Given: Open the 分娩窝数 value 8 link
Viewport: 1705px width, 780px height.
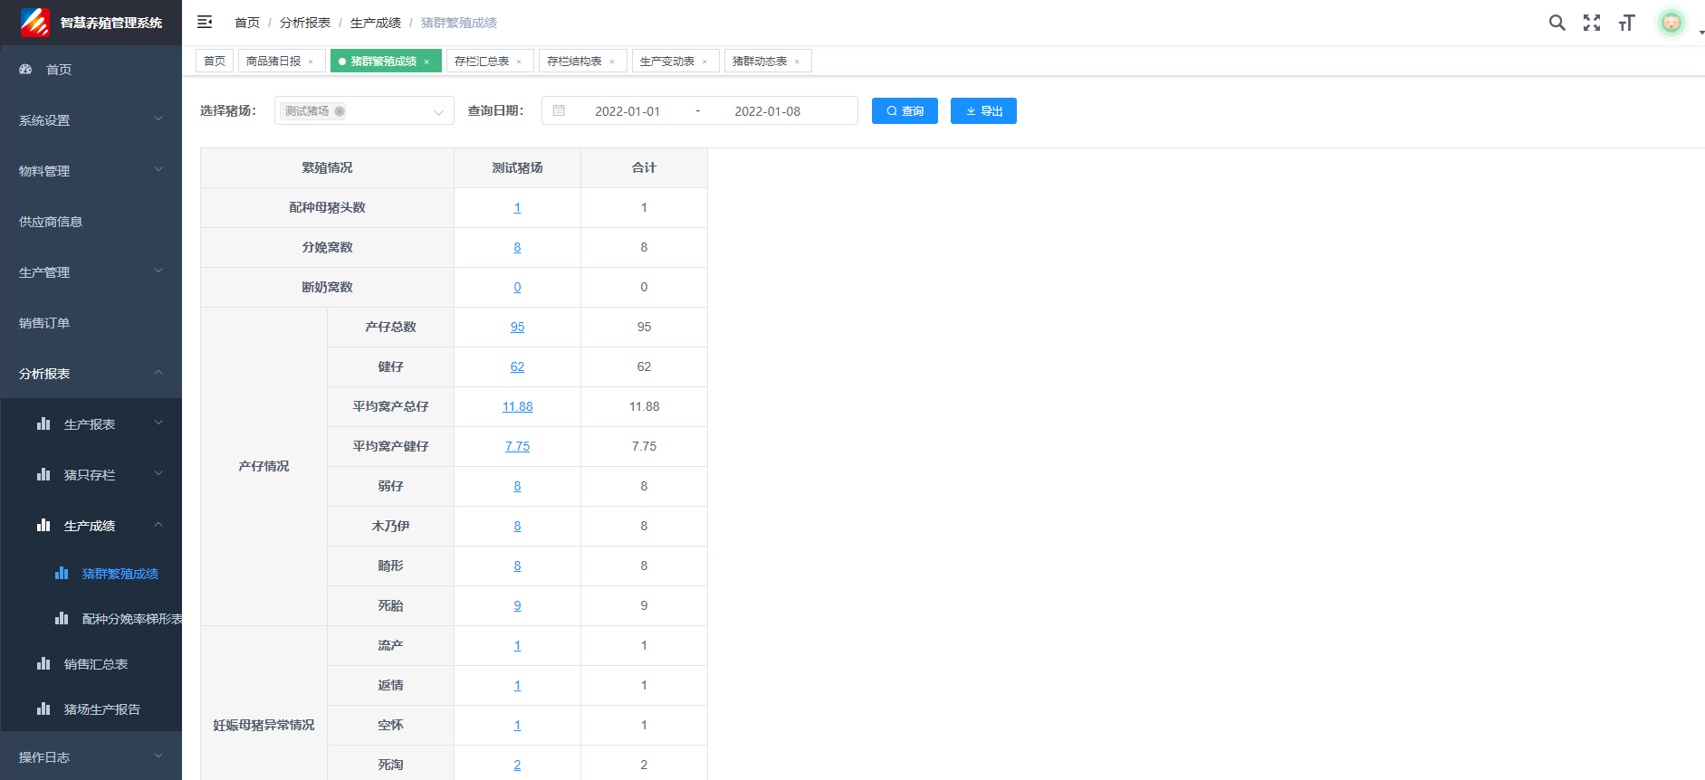Looking at the screenshot, I should click(517, 247).
